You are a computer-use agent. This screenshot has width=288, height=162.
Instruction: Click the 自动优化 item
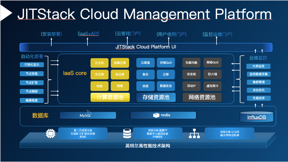pyautogui.click(x=259, y=90)
